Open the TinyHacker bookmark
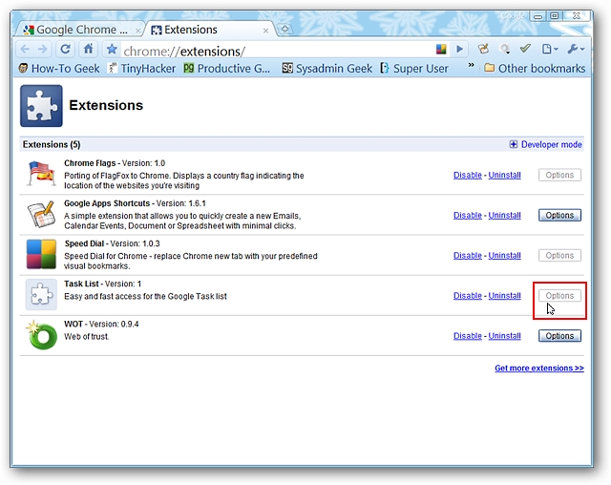This screenshot has height=485, width=611. (142, 69)
